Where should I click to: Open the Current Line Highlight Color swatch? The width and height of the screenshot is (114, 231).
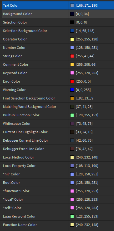click(x=72, y=132)
